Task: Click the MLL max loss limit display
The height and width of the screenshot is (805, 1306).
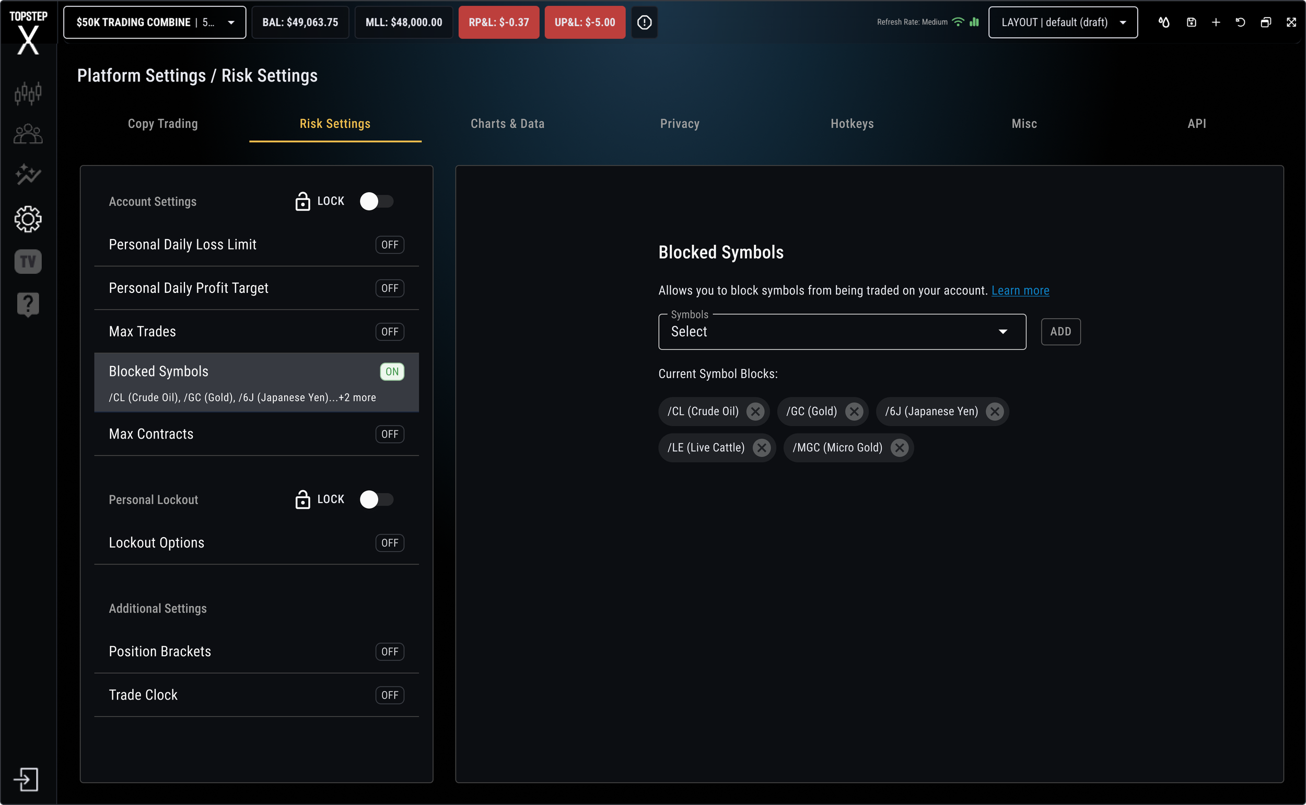Action: point(404,22)
